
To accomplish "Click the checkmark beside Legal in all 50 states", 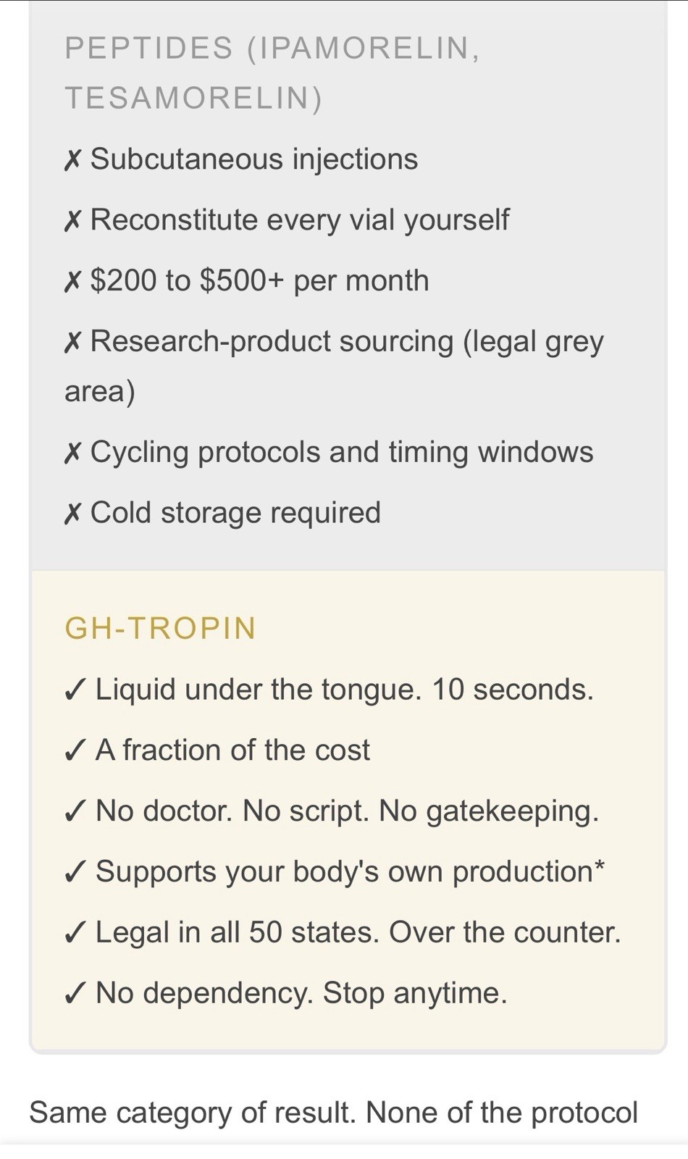I will [76, 933].
